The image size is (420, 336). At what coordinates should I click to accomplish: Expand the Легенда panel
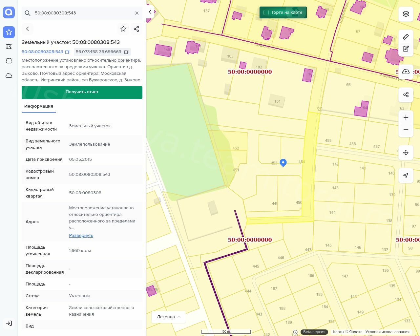169,317
